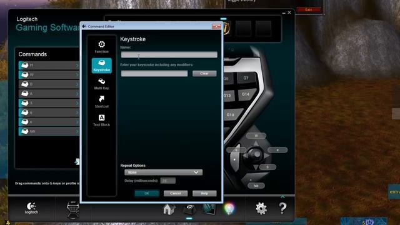Open the Repeat Options dropdown

coord(163,172)
